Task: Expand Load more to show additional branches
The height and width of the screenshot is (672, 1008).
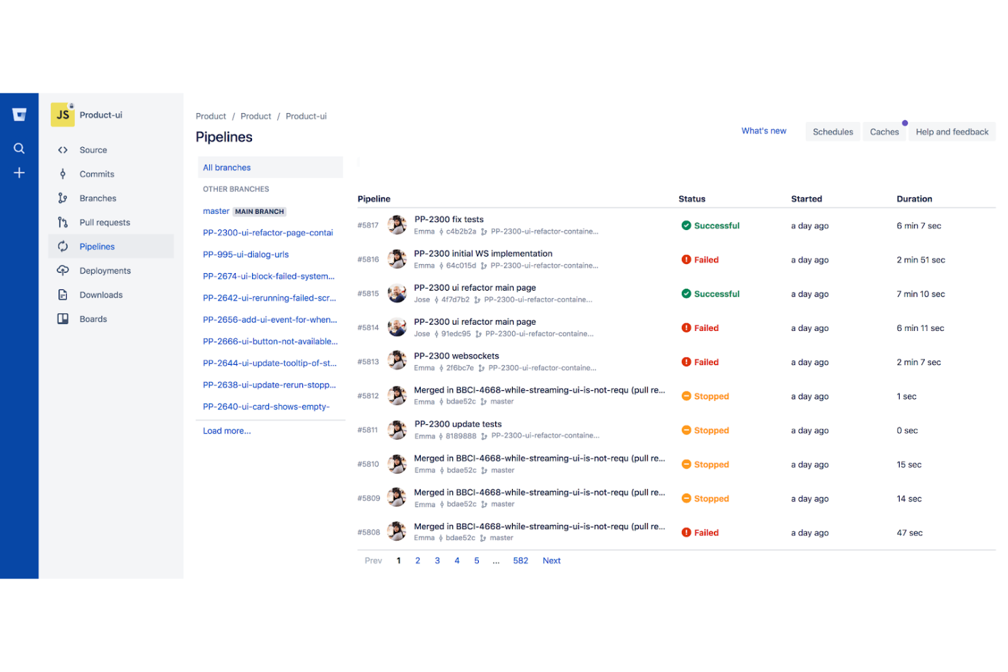Action: coord(227,430)
